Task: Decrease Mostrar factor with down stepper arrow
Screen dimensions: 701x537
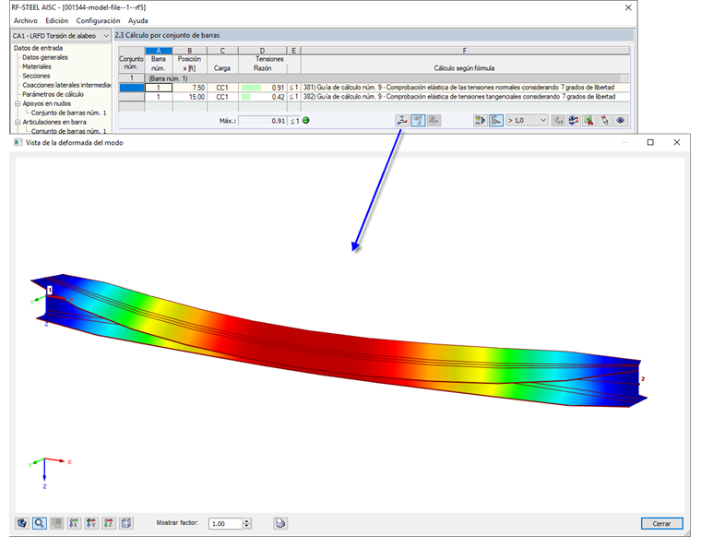Action: [x=247, y=526]
